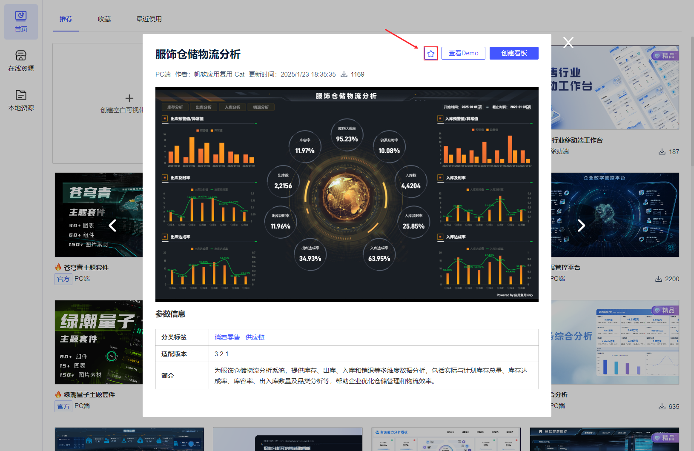Click the 库存达成率 95.23% indicator

[347, 135]
